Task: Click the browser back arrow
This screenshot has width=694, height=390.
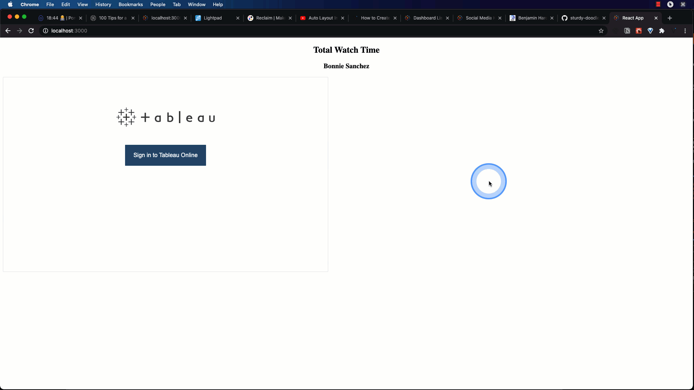Action: (x=8, y=31)
